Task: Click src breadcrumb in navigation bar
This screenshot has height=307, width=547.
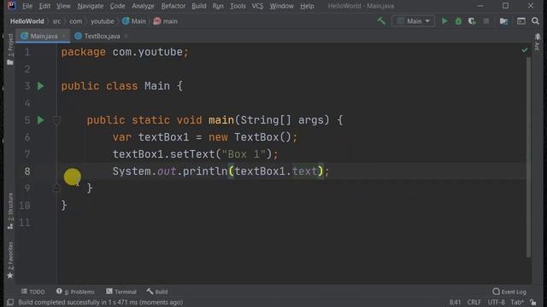Action: pyautogui.click(x=56, y=21)
